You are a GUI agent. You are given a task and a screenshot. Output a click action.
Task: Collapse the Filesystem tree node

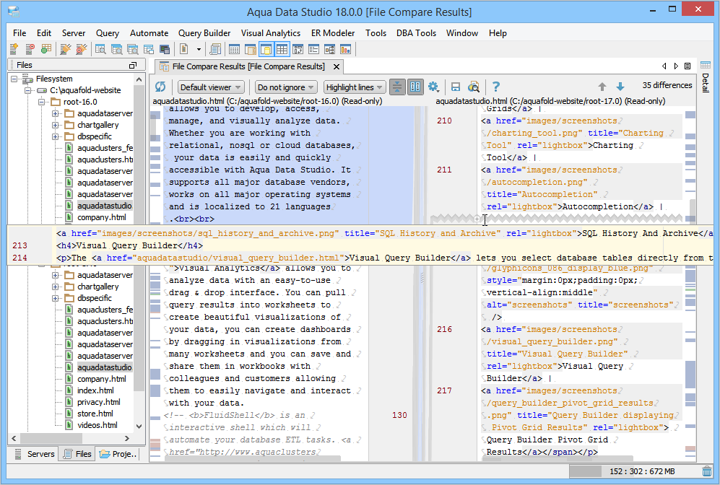(x=14, y=79)
